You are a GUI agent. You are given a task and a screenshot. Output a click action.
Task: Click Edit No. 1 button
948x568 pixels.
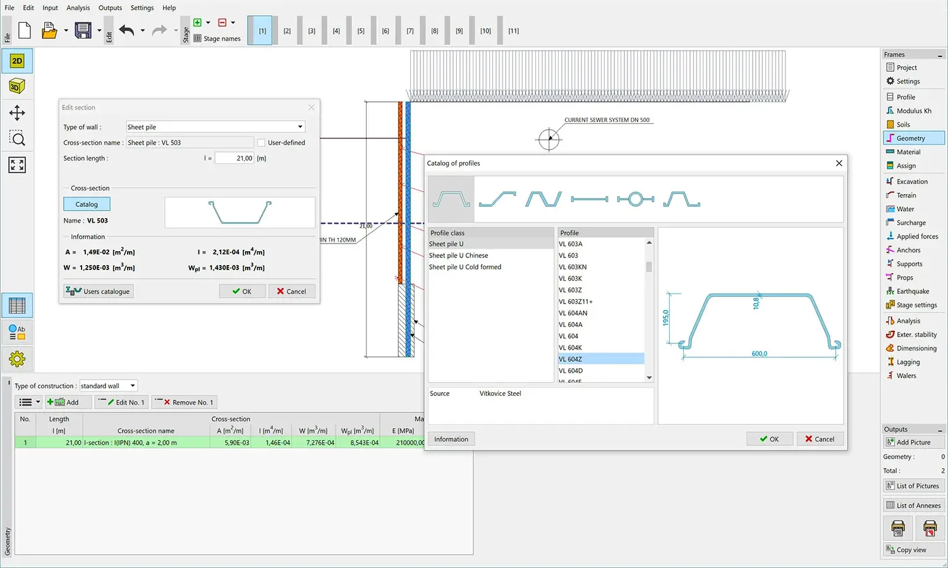click(x=122, y=402)
